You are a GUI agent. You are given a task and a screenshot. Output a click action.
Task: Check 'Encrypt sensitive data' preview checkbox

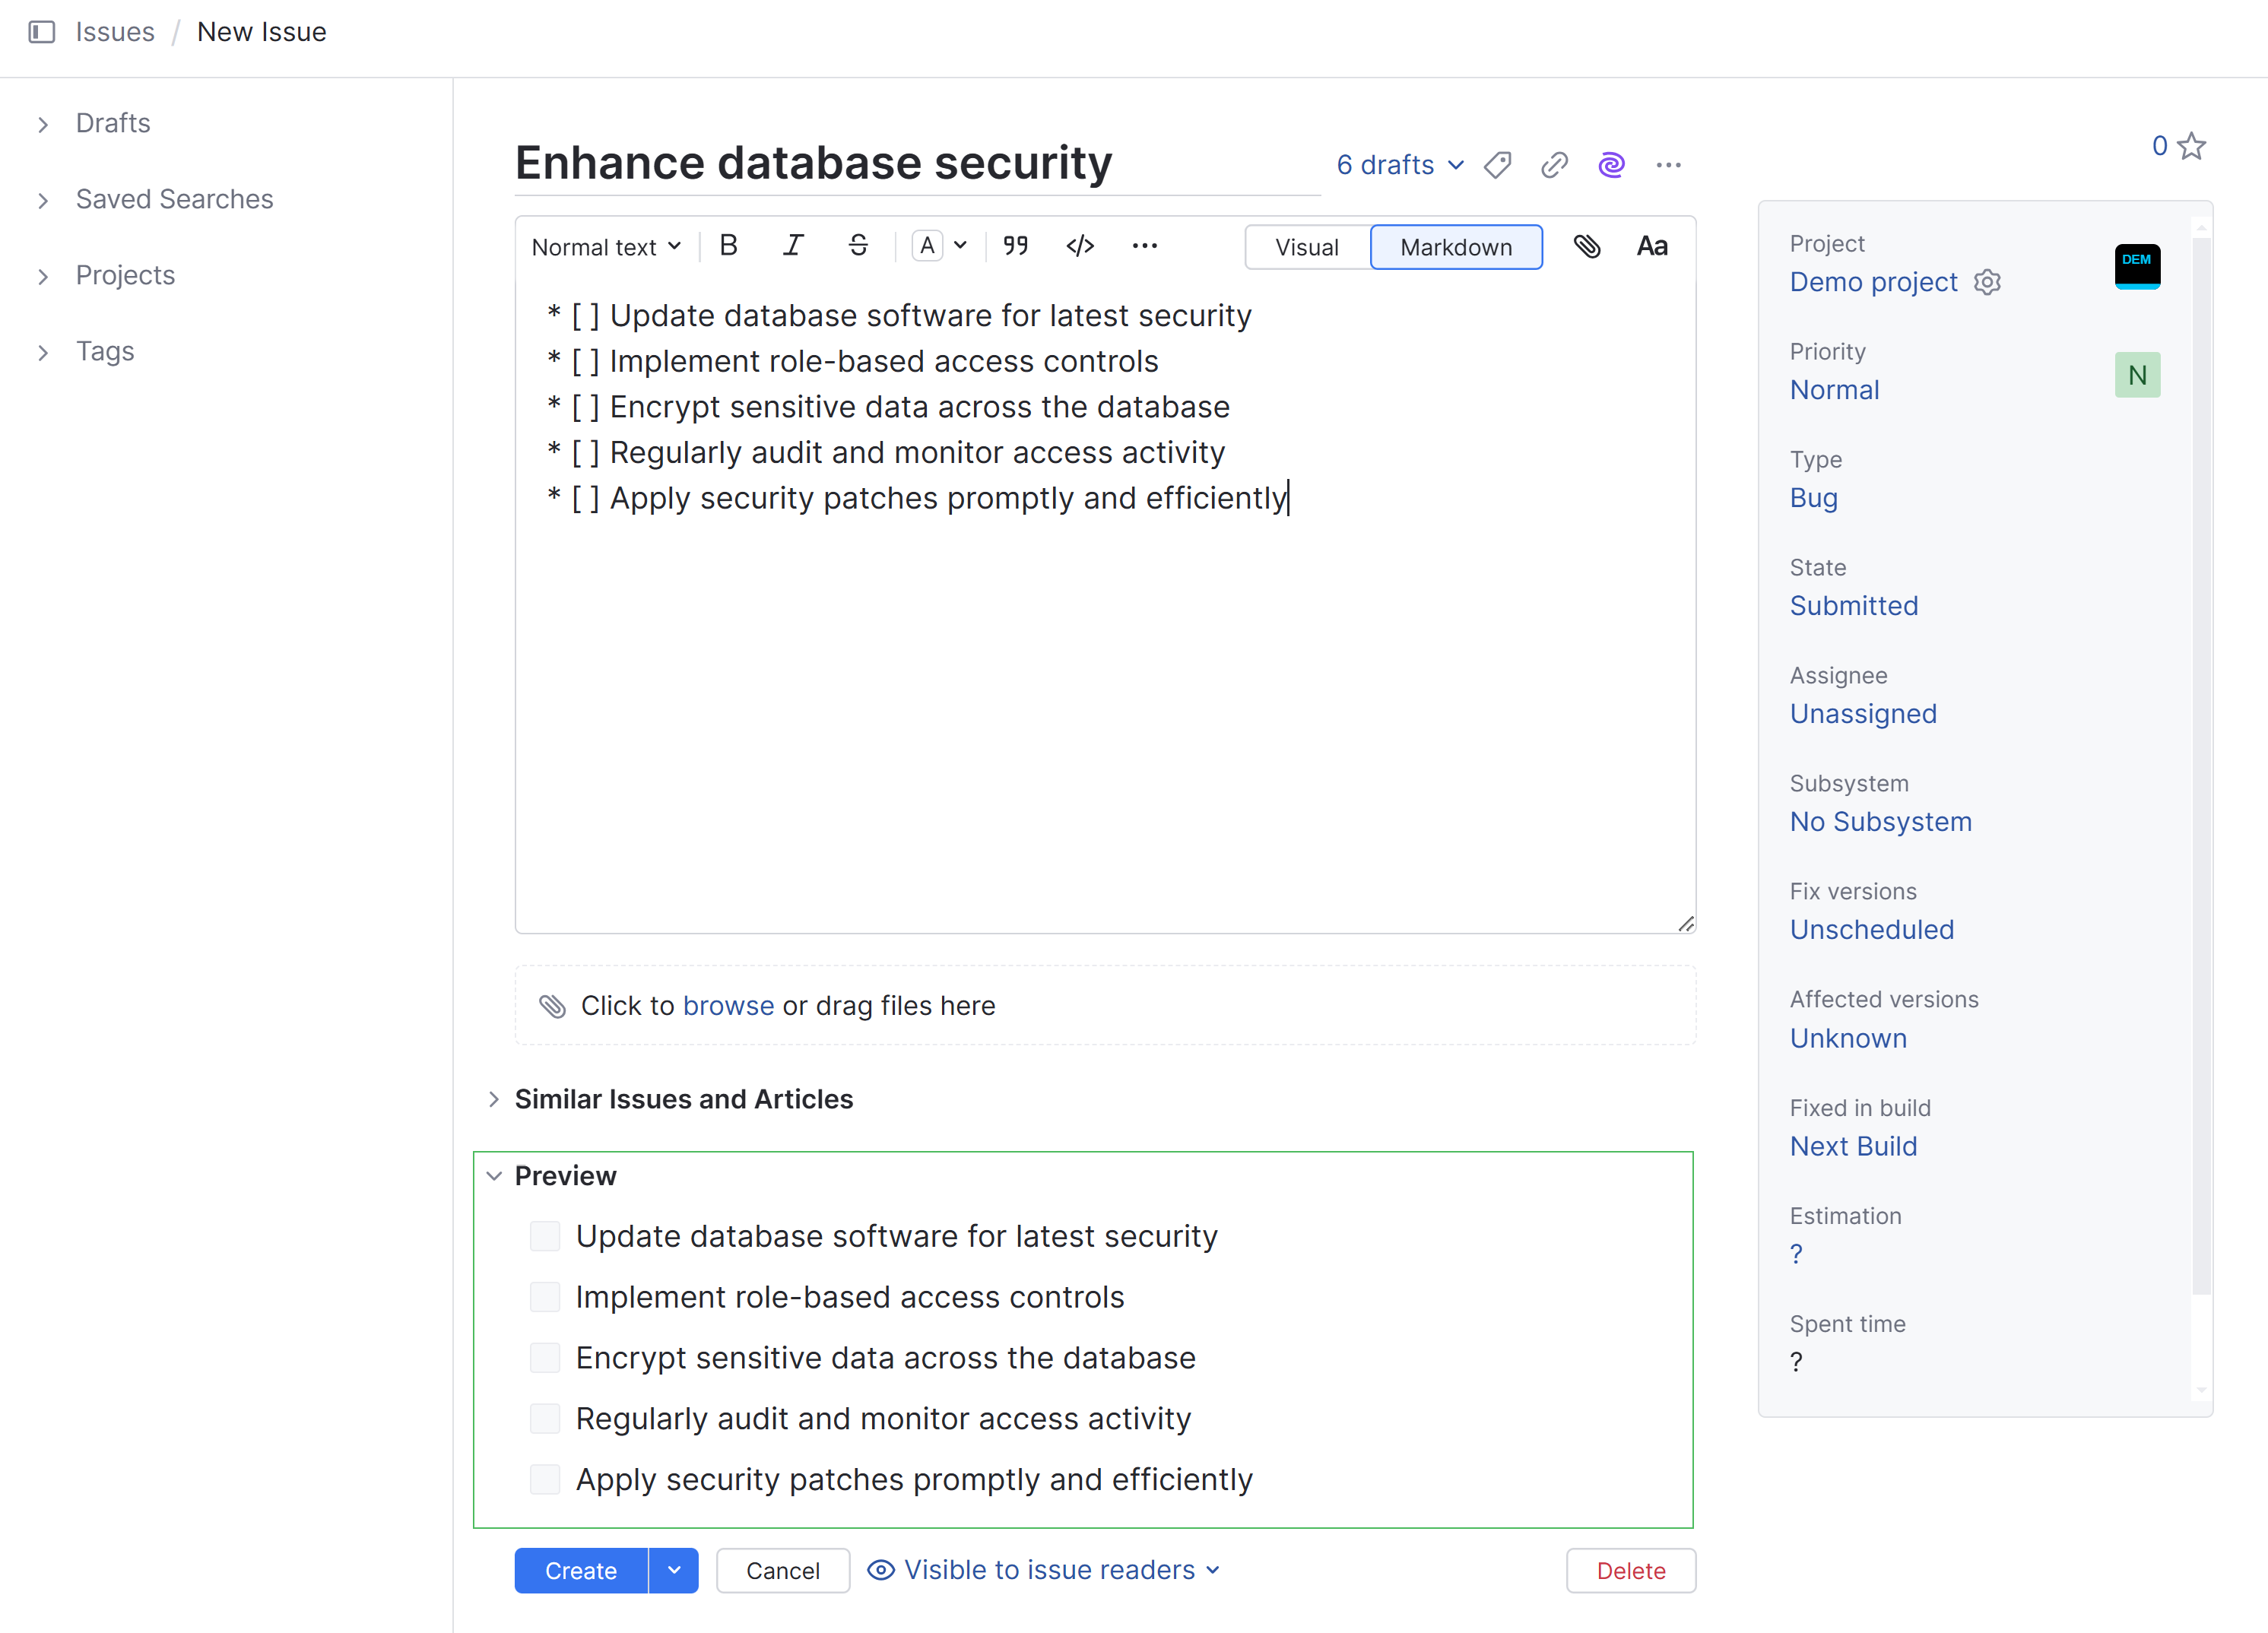[545, 1358]
